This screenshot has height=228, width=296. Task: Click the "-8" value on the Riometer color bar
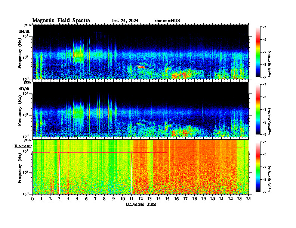point(265,180)
